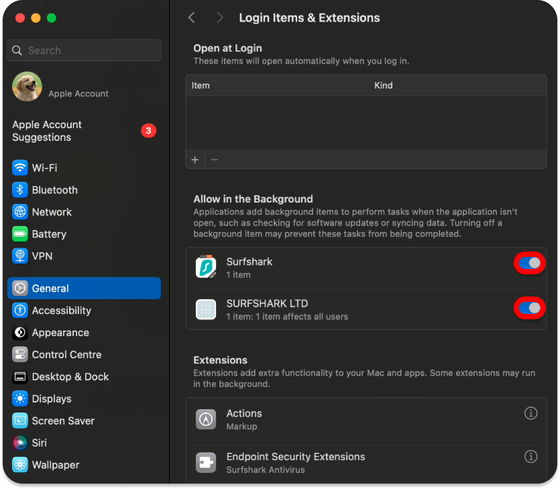Go back using the left chevron

pos(192,18)
